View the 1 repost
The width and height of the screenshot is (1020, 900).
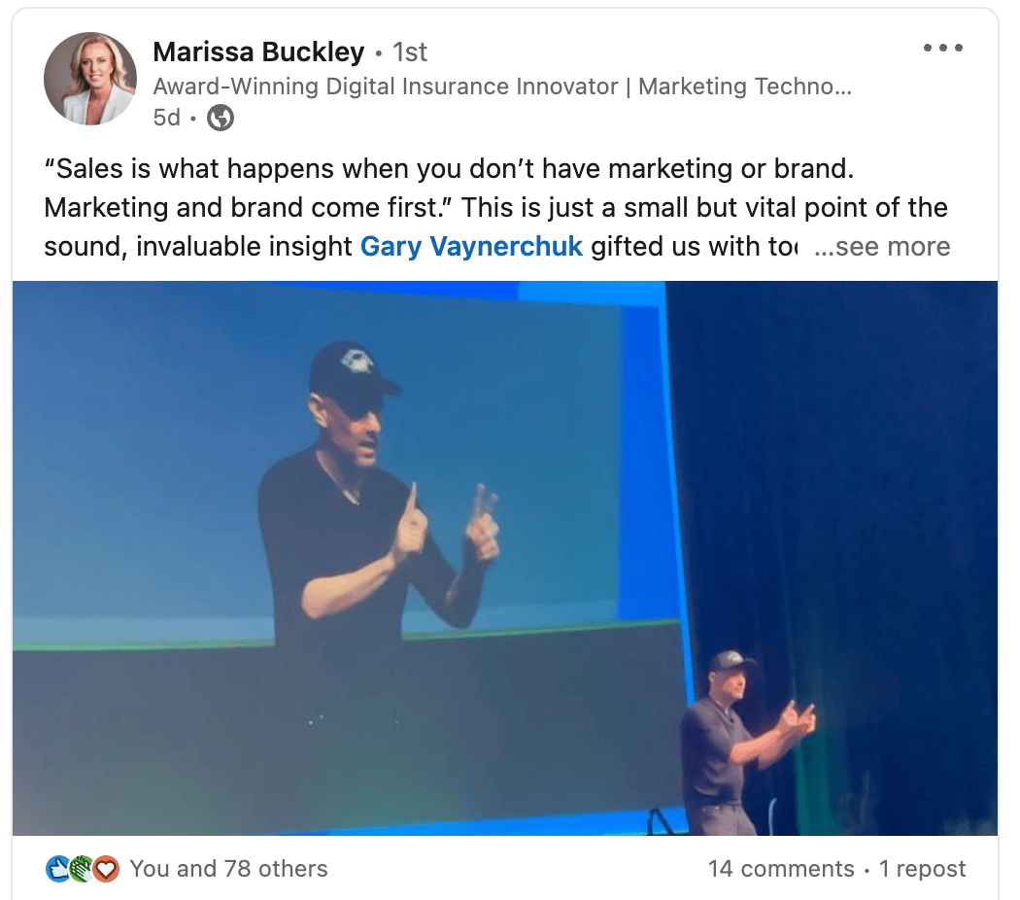click(x=922, y=869)
